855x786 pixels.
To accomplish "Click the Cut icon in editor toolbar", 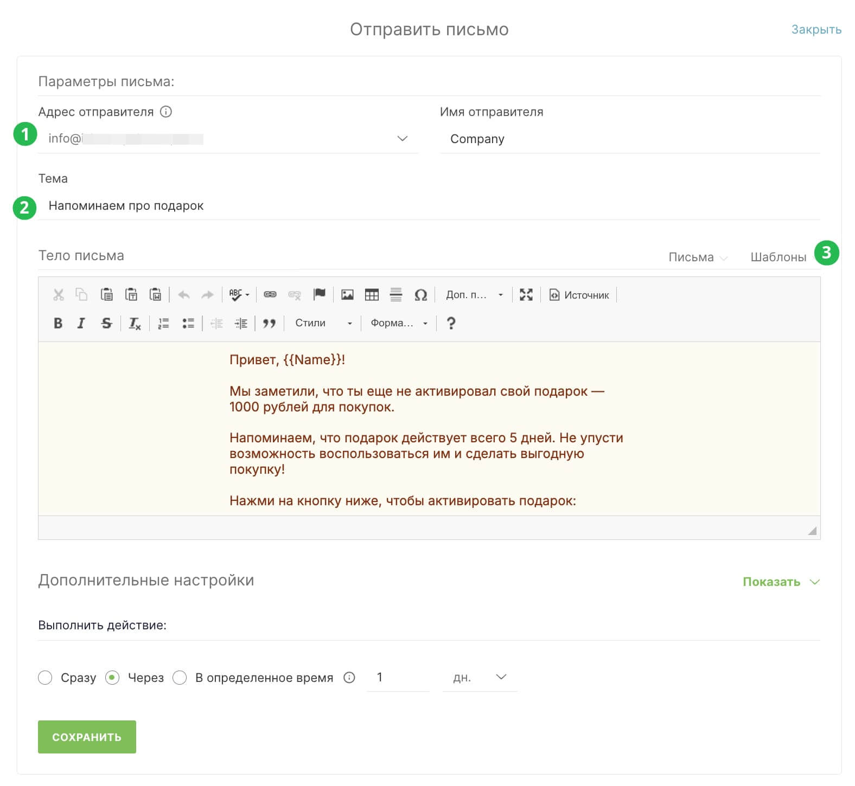I will click(59, 295).
